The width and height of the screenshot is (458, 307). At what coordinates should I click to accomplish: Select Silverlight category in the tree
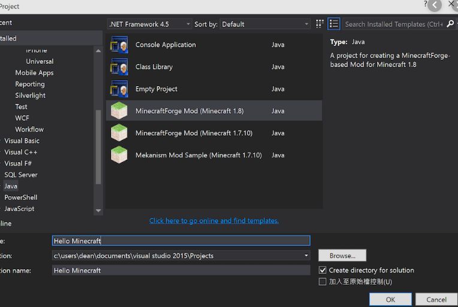click(30, 96)
